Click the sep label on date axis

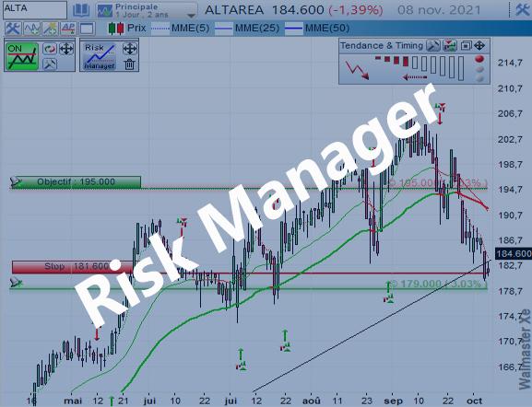pyautogui.click(x=393, y=401)
